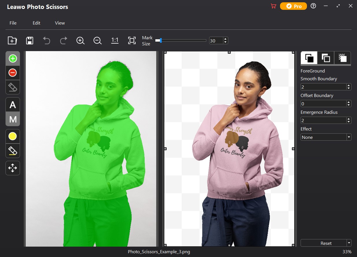Set view to 1:1 actual size
This screenshot has width=357, height=257.
[115, 41]
